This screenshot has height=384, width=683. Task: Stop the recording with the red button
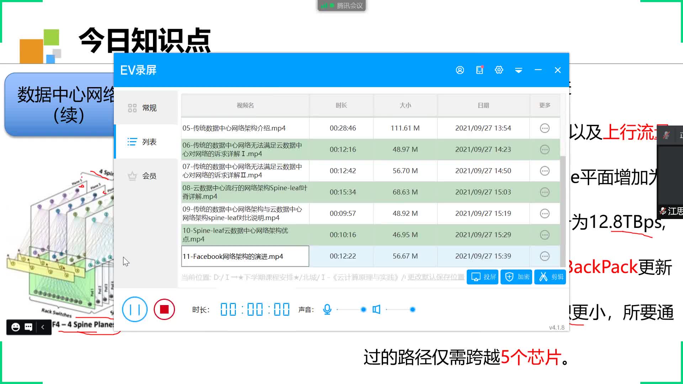(164, 309)
